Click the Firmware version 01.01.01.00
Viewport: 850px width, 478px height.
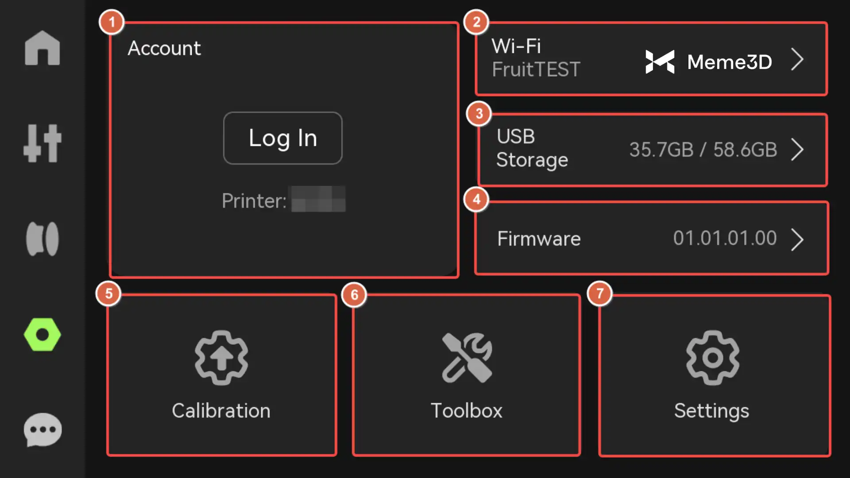tap(725, 238)
